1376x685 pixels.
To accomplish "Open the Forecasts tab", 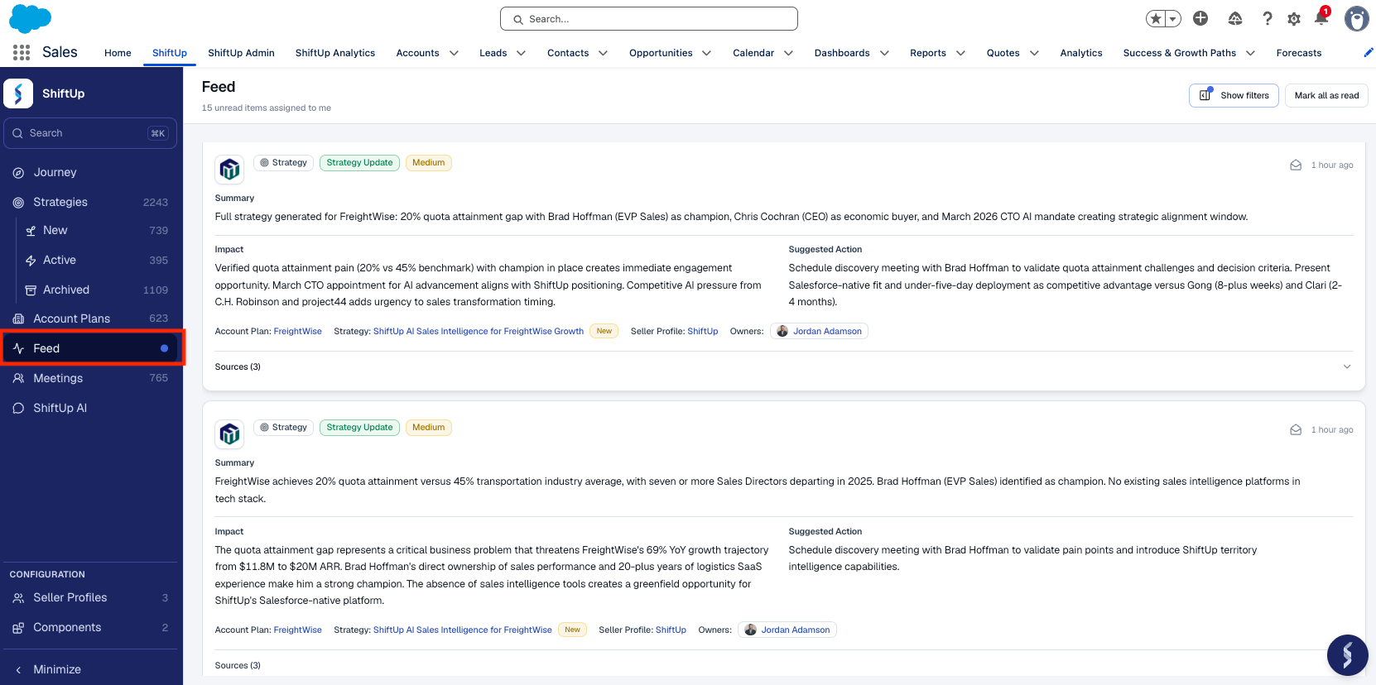I will point(1298,53).
